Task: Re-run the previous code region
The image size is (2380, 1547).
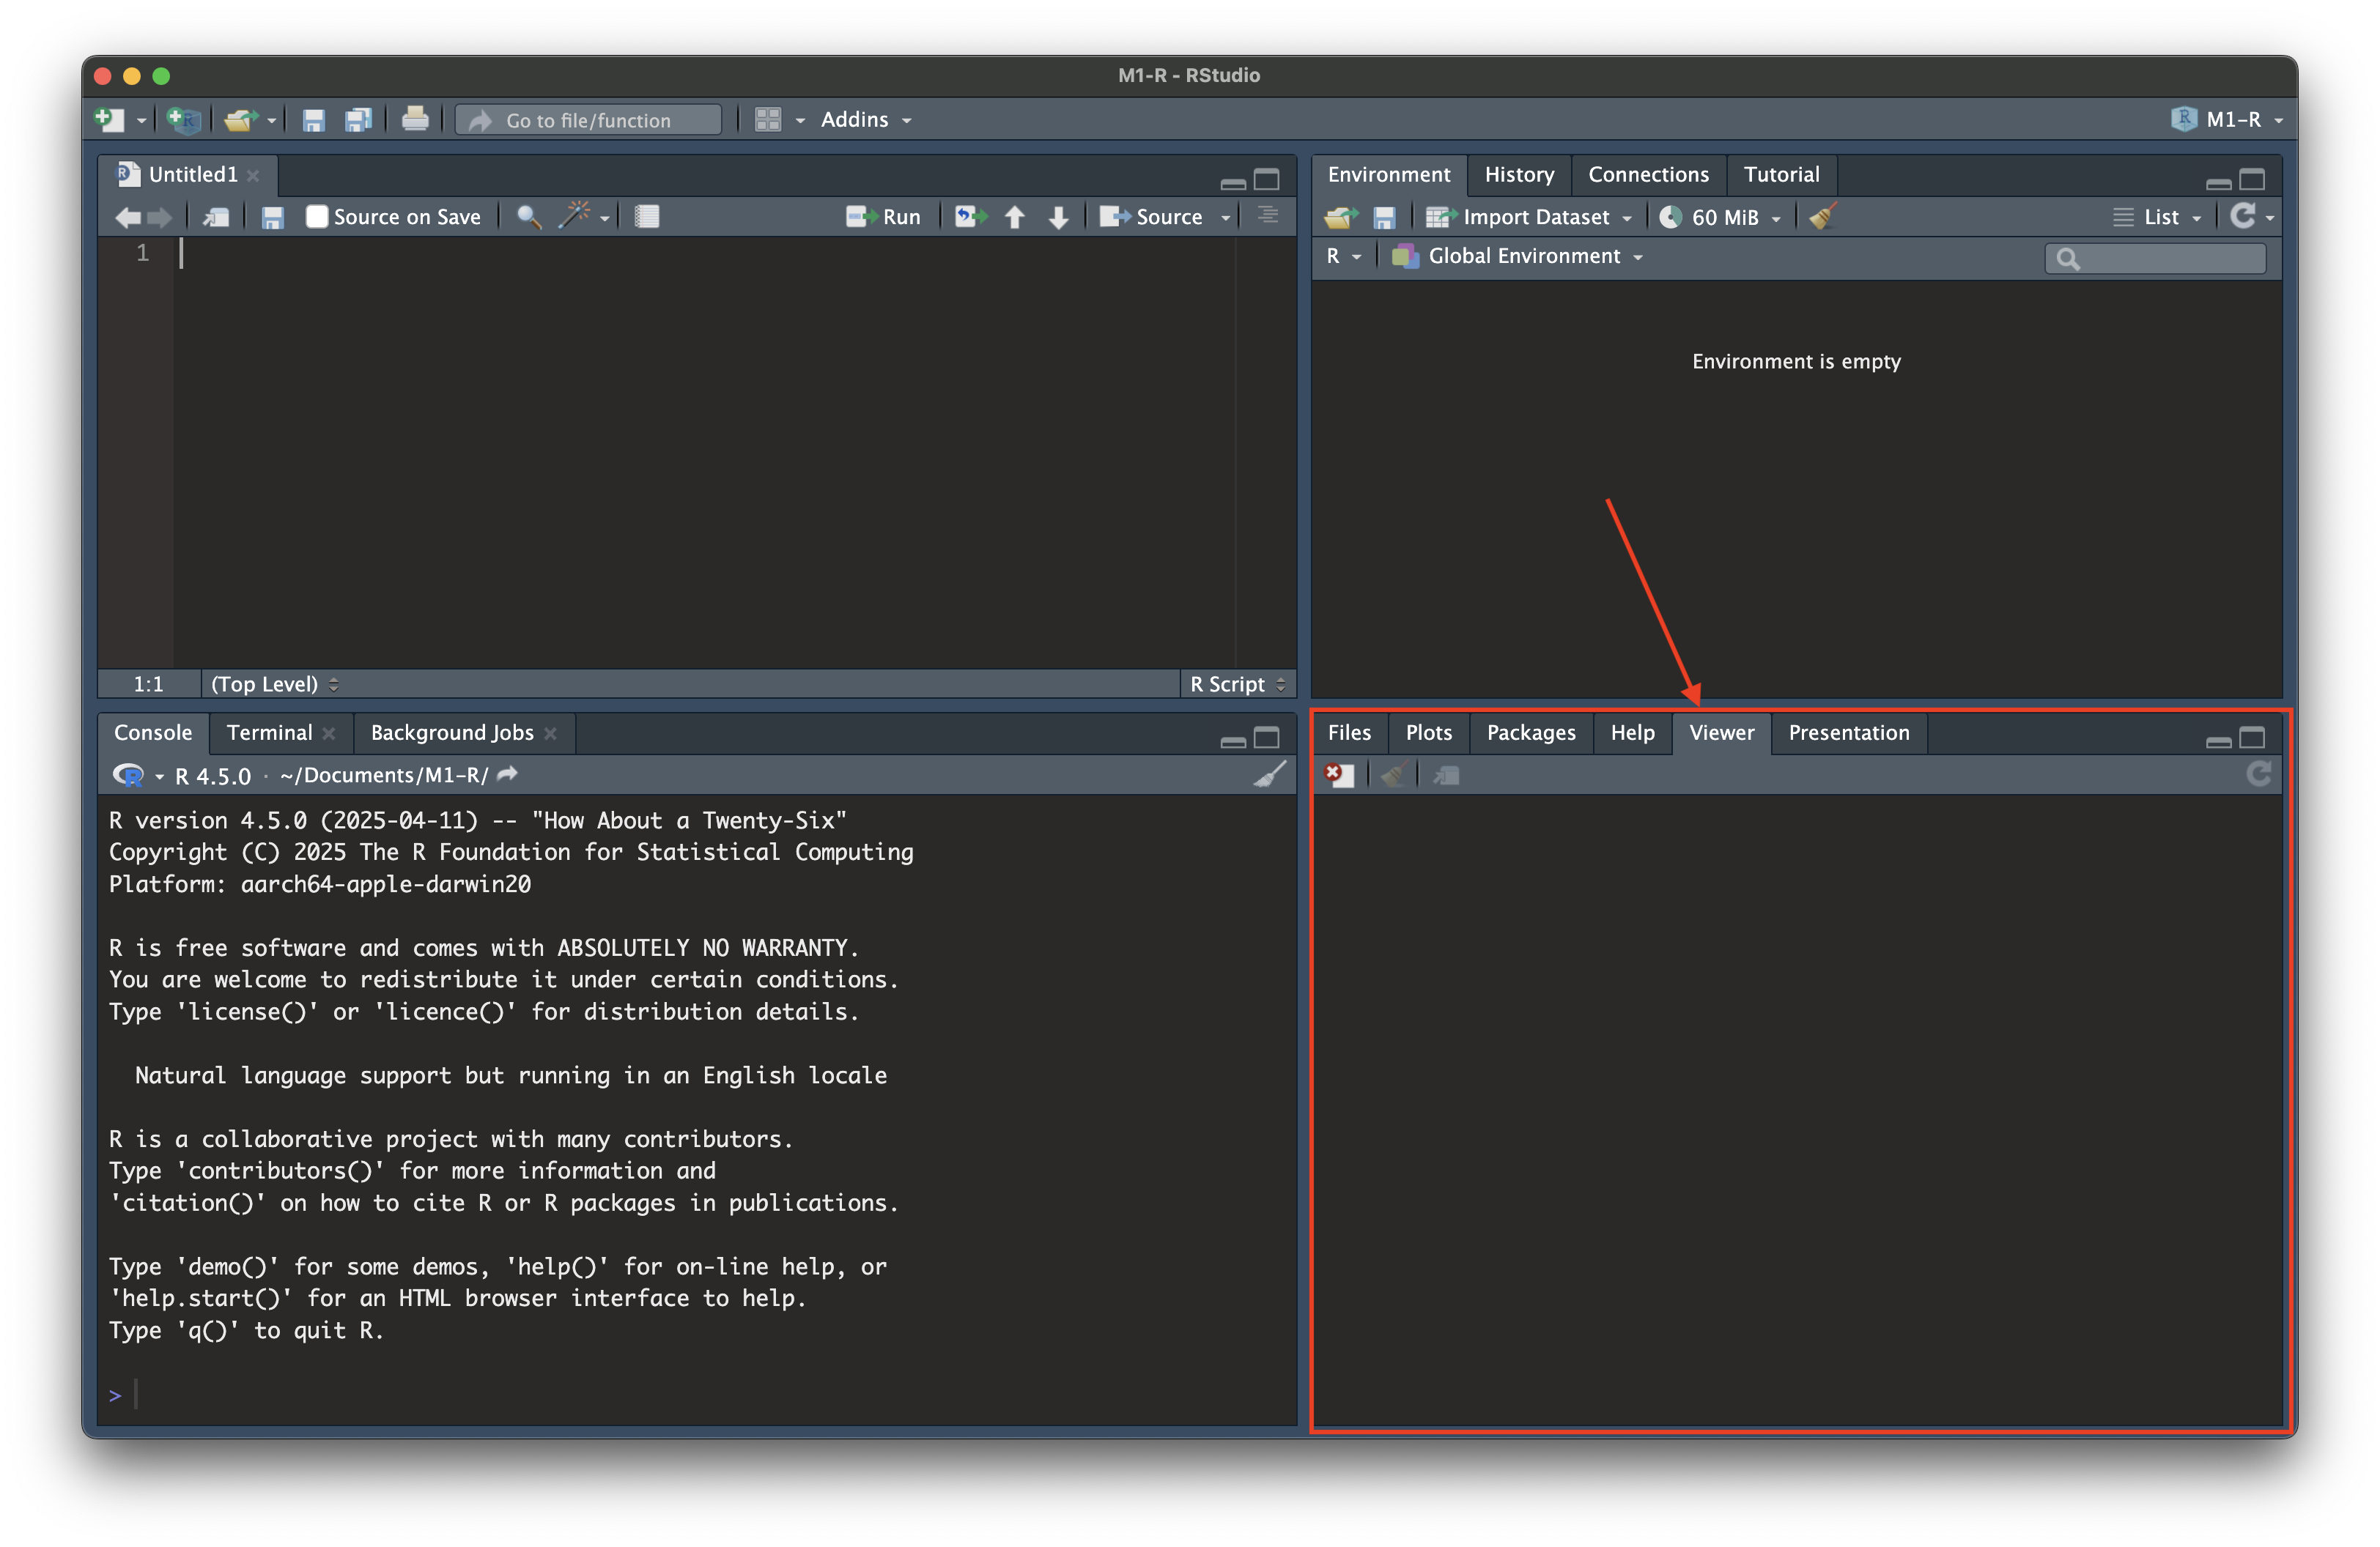Action: tap(970, 217)
